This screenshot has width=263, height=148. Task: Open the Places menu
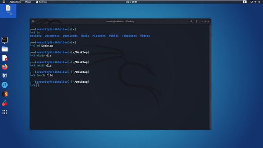tap(28, 2)
